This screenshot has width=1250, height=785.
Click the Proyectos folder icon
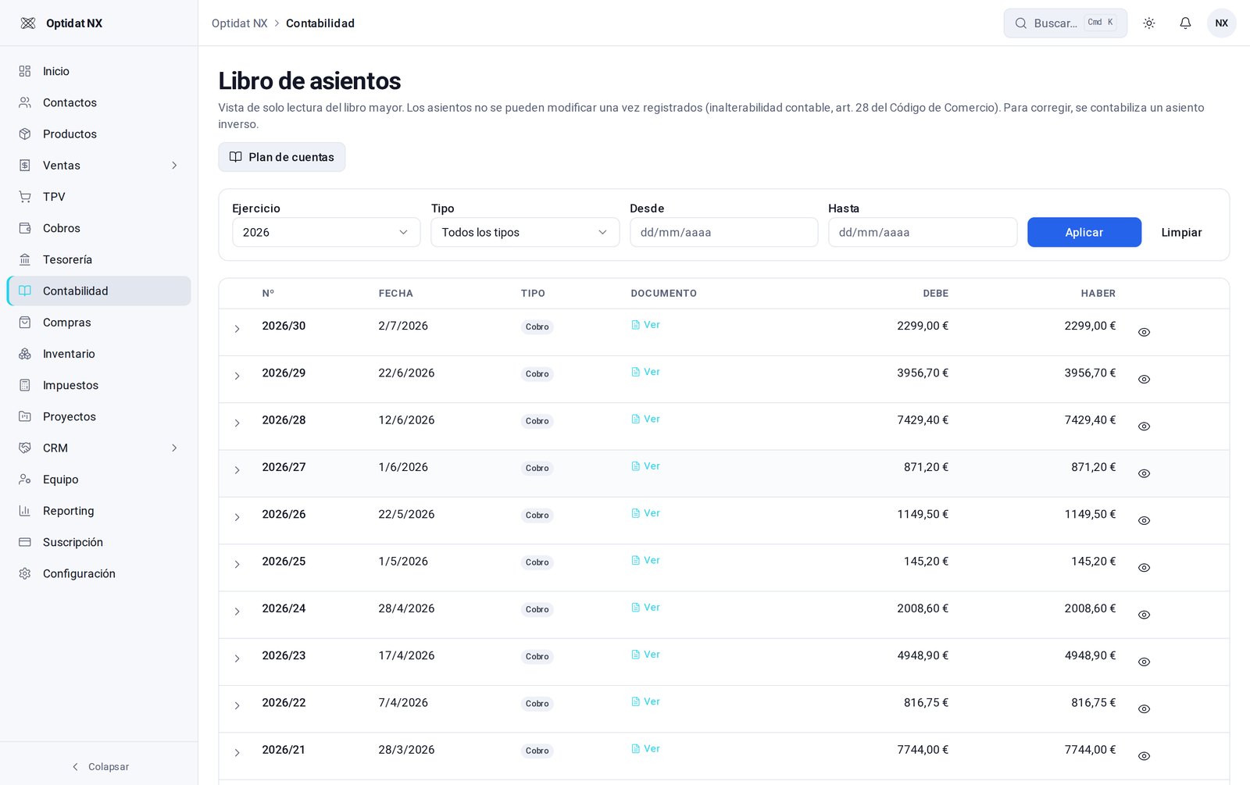pos(25,416)
